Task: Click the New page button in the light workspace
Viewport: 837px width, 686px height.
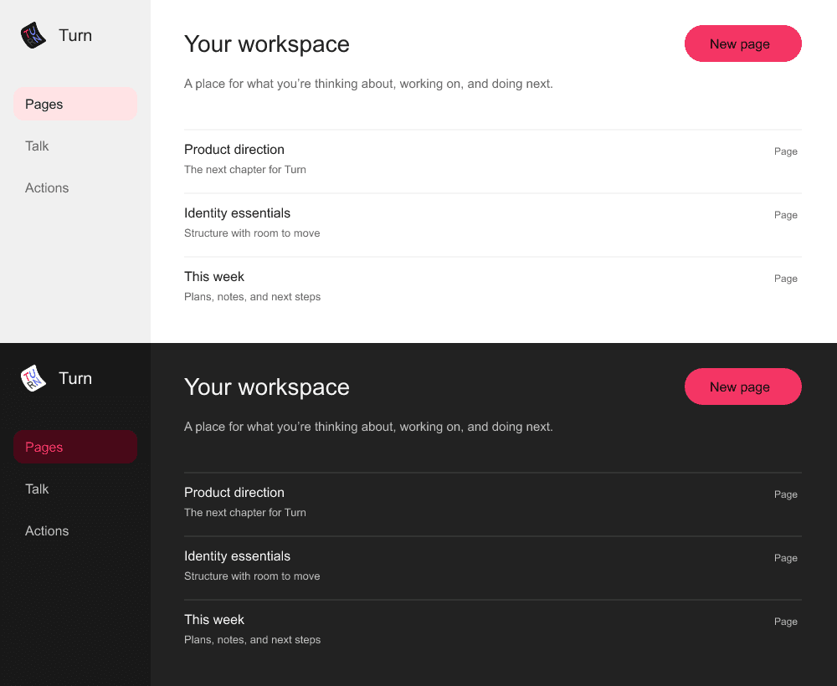Action: pyautogui.click(x=743, y=44)
